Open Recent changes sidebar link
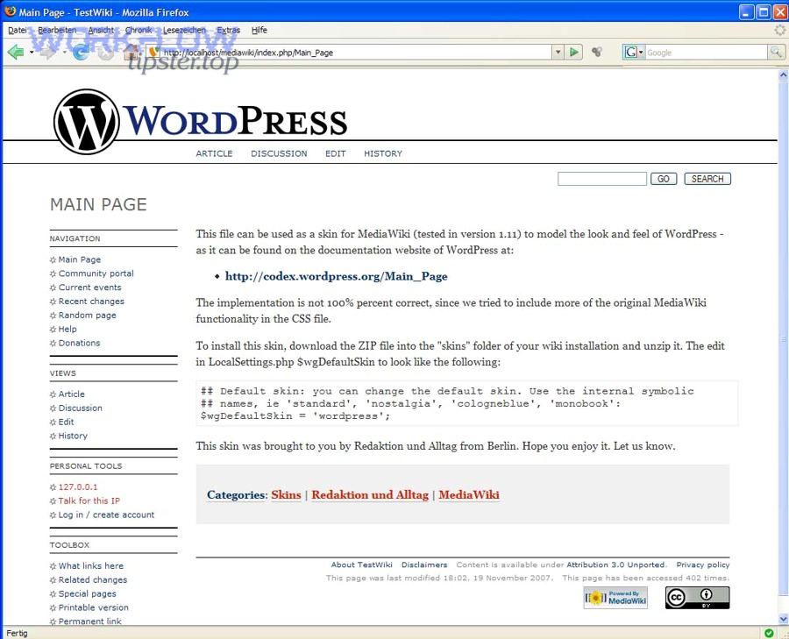The height and width of the screenshot is (639, 789). [x=91, y=302]
